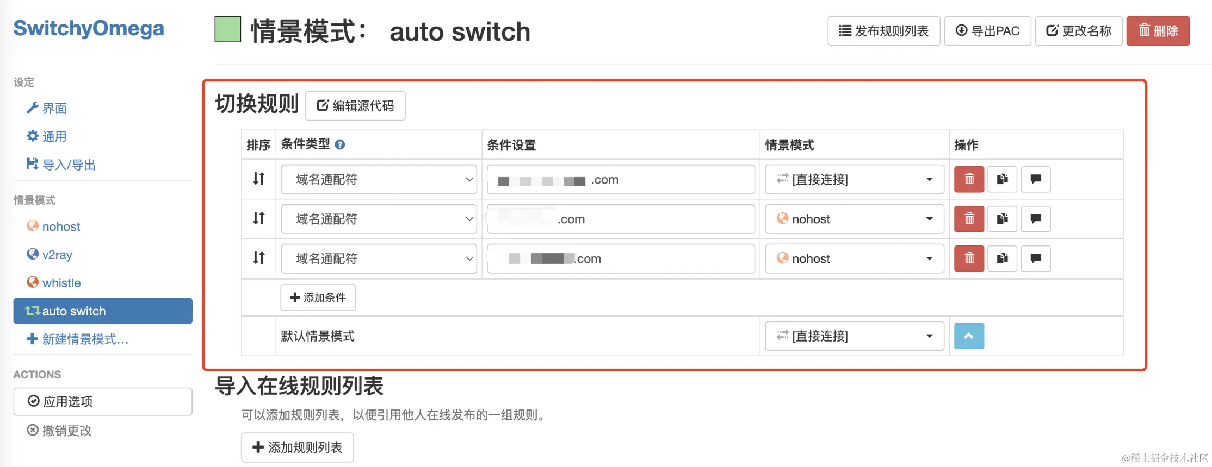The height and width of the screenshot is (467, 1212).
Task: Add a note to first rule via comment icon
Action: pos(1036,179)
